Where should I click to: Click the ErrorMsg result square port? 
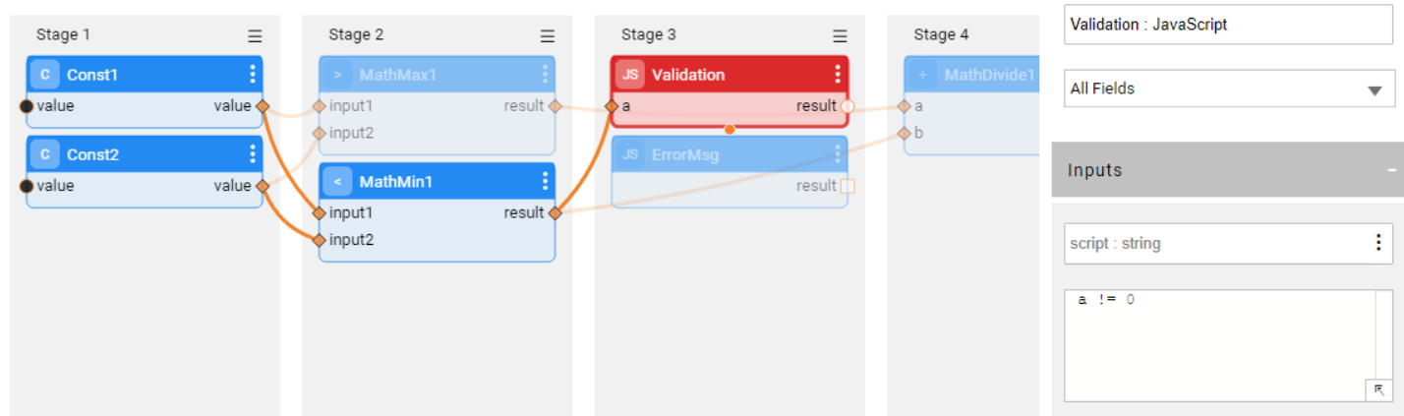point(848,186)
